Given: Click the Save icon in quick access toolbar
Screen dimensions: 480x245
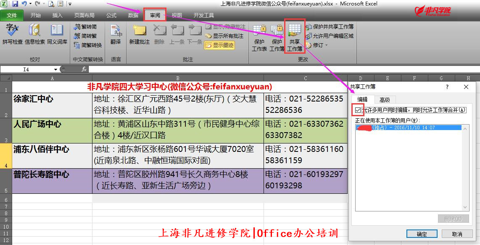Looking at the screenshot, I should coord(15,4).
